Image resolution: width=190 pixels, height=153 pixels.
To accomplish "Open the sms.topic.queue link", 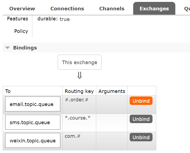I will coord(30,122).
